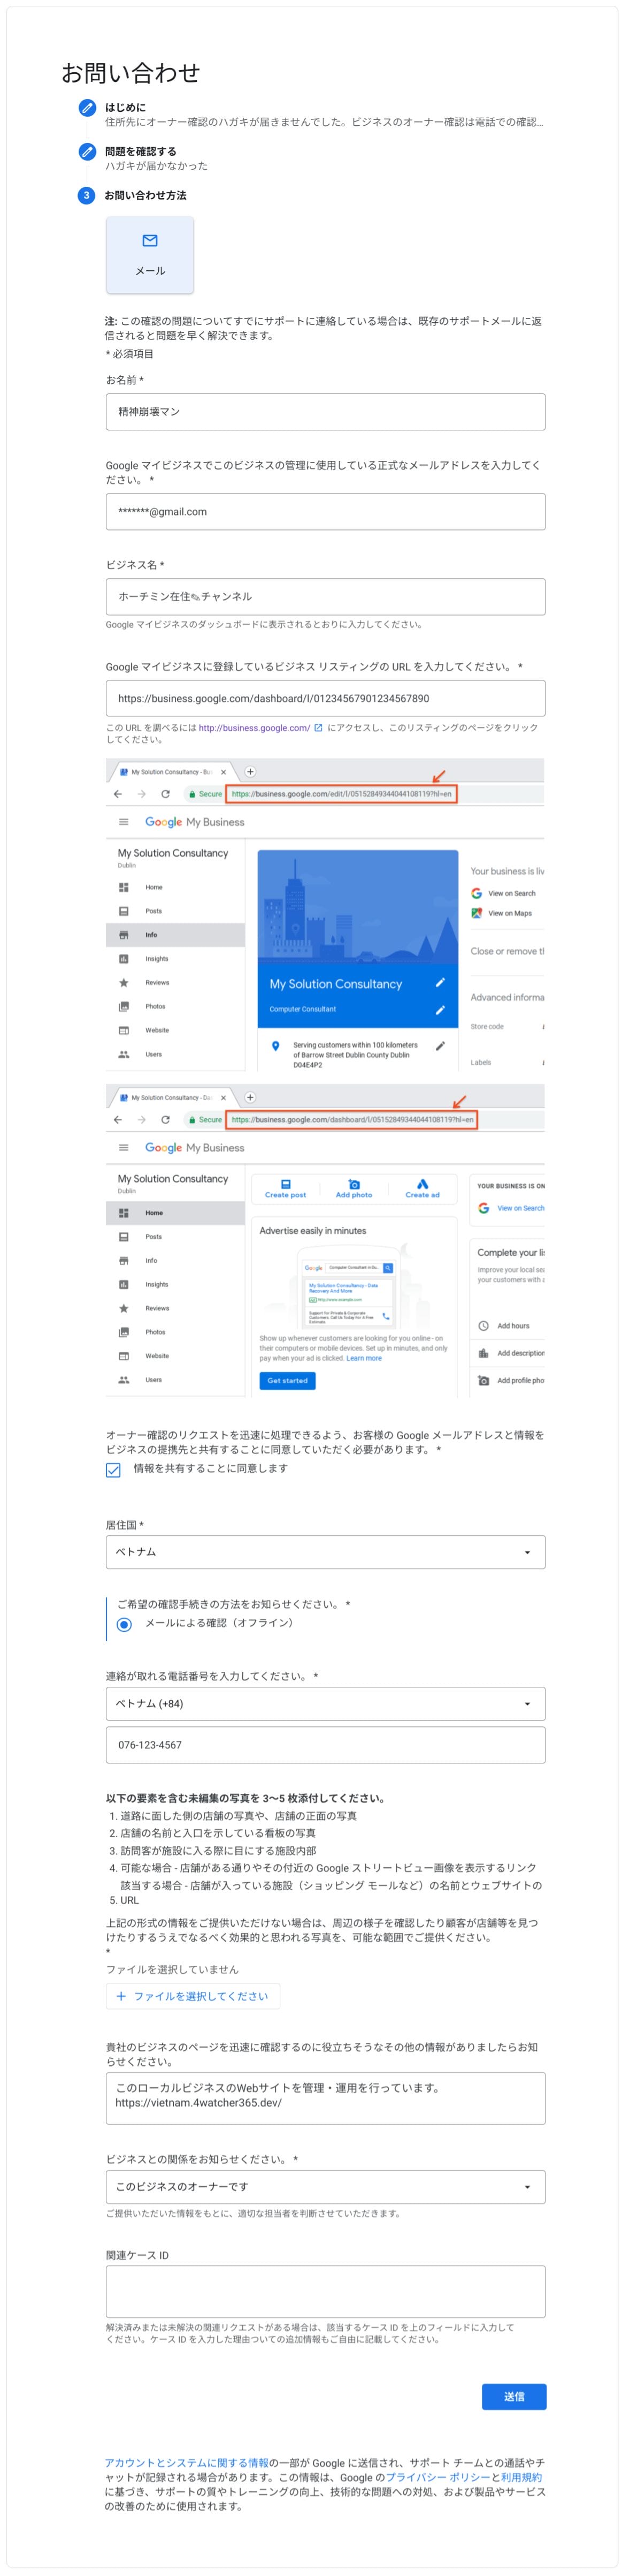Click the 送信 submit button
This screenshot has height=2576, width=630.
point(514,2398)
